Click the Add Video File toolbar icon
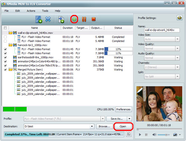This screenshot has width=186, height=141. pyautogui.click(x=39, y=19)
